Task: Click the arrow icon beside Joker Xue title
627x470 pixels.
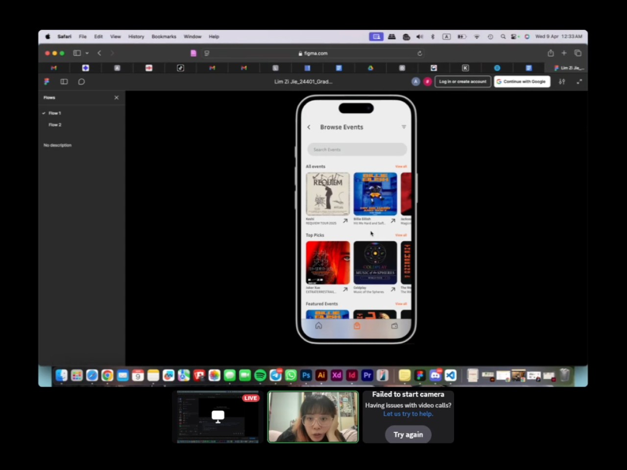Action: (345, 289)
